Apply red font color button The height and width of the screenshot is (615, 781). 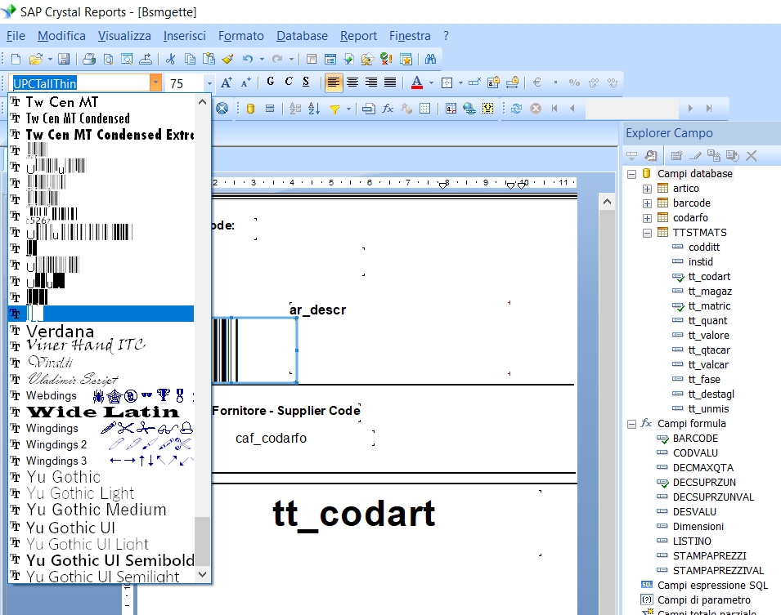coord(417,82)
